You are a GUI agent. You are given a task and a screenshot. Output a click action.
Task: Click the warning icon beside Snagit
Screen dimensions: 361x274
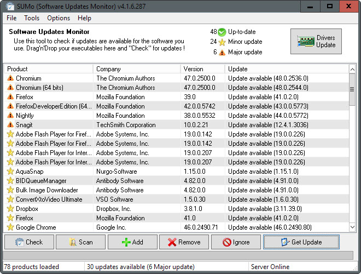(x=10, y=125)
